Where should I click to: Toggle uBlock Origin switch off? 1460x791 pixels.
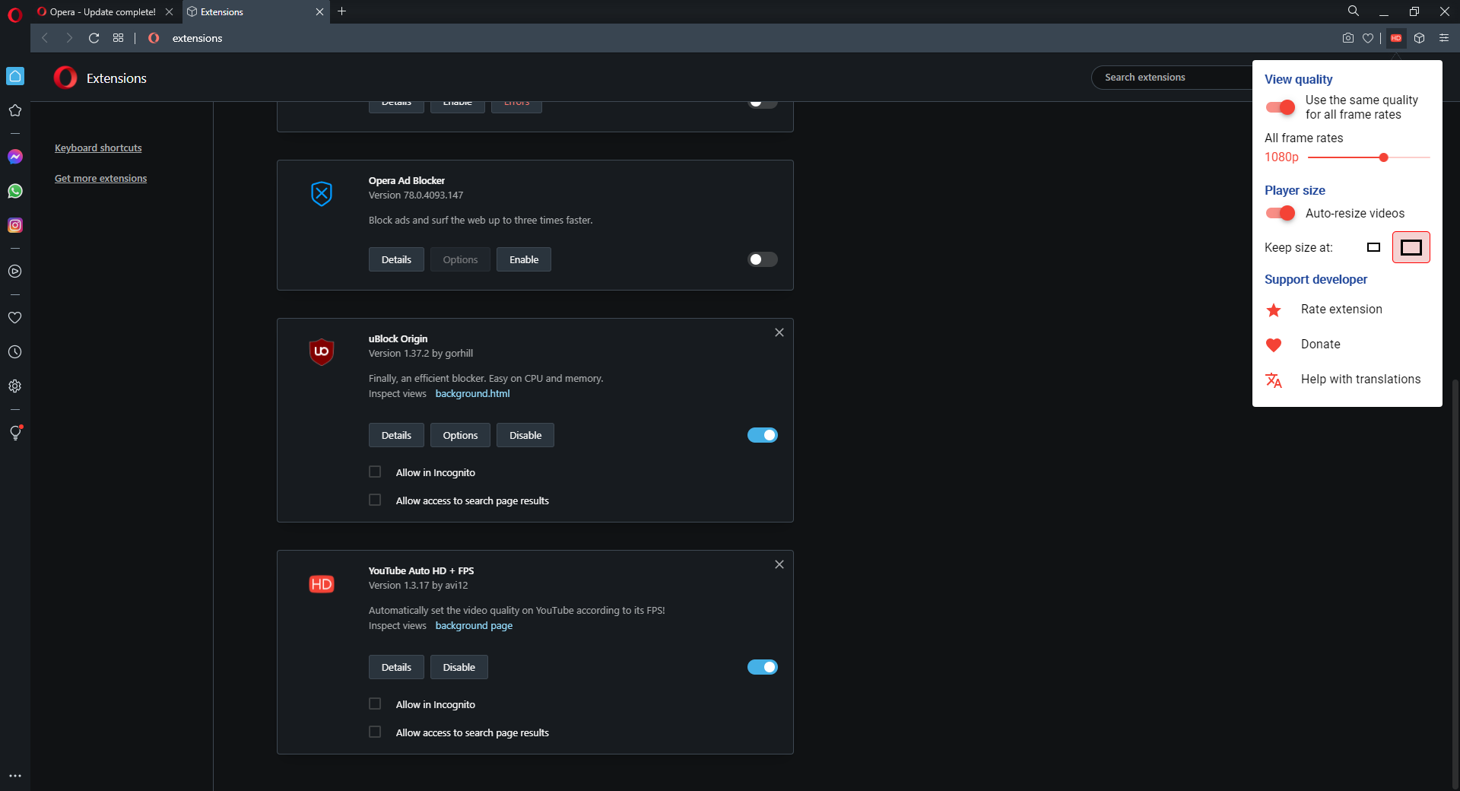coord(763,435)
